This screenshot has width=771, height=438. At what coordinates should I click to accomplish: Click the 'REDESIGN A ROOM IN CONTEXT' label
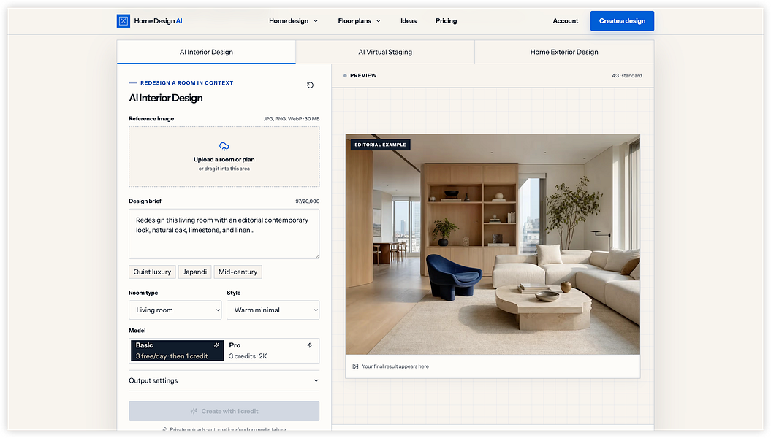click(x=187, y=83)
